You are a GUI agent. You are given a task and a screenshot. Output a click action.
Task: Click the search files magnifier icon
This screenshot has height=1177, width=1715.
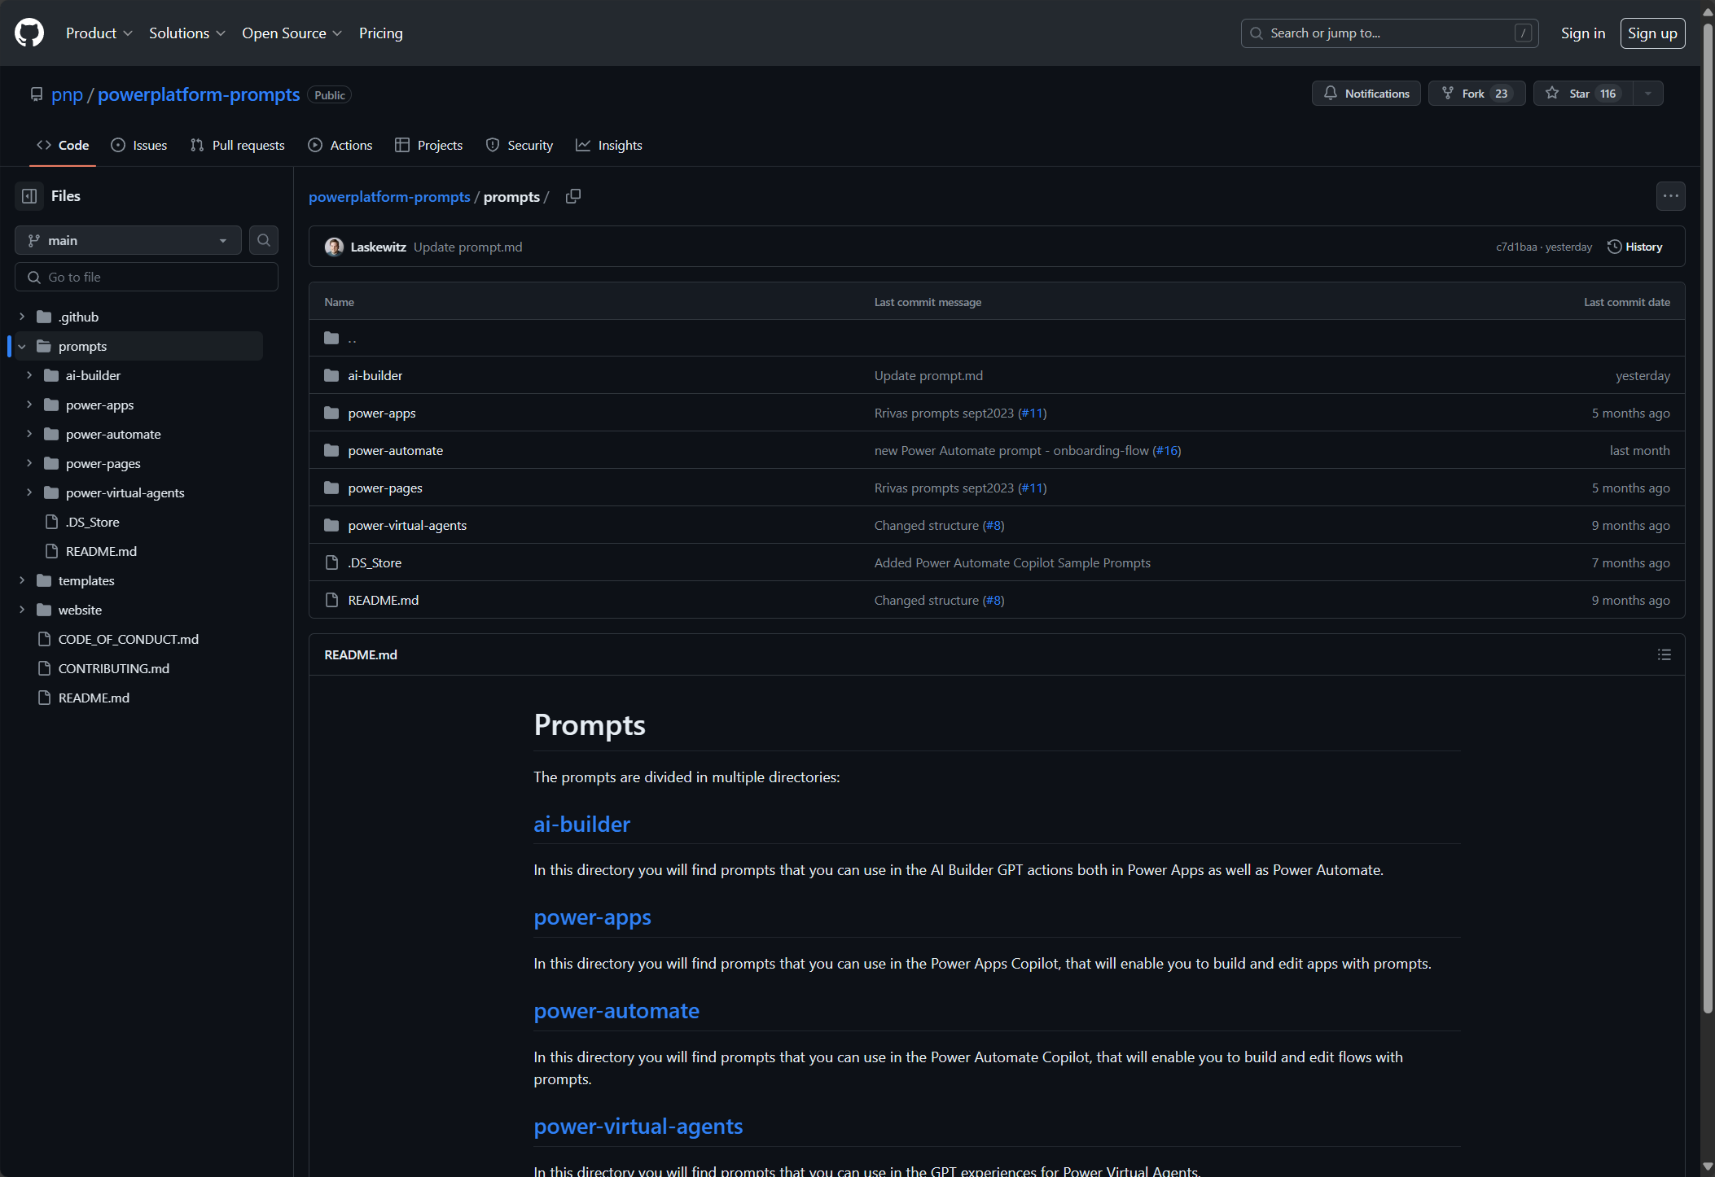click(x=264, y=240)
